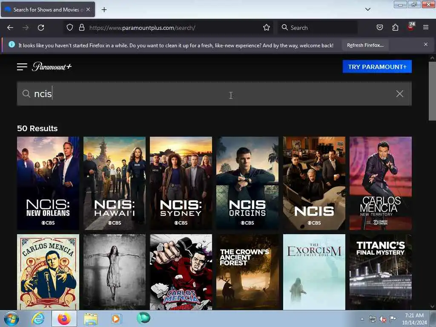Click the Action Center flag tray icon
436x327 pixels.
(393, 318)
